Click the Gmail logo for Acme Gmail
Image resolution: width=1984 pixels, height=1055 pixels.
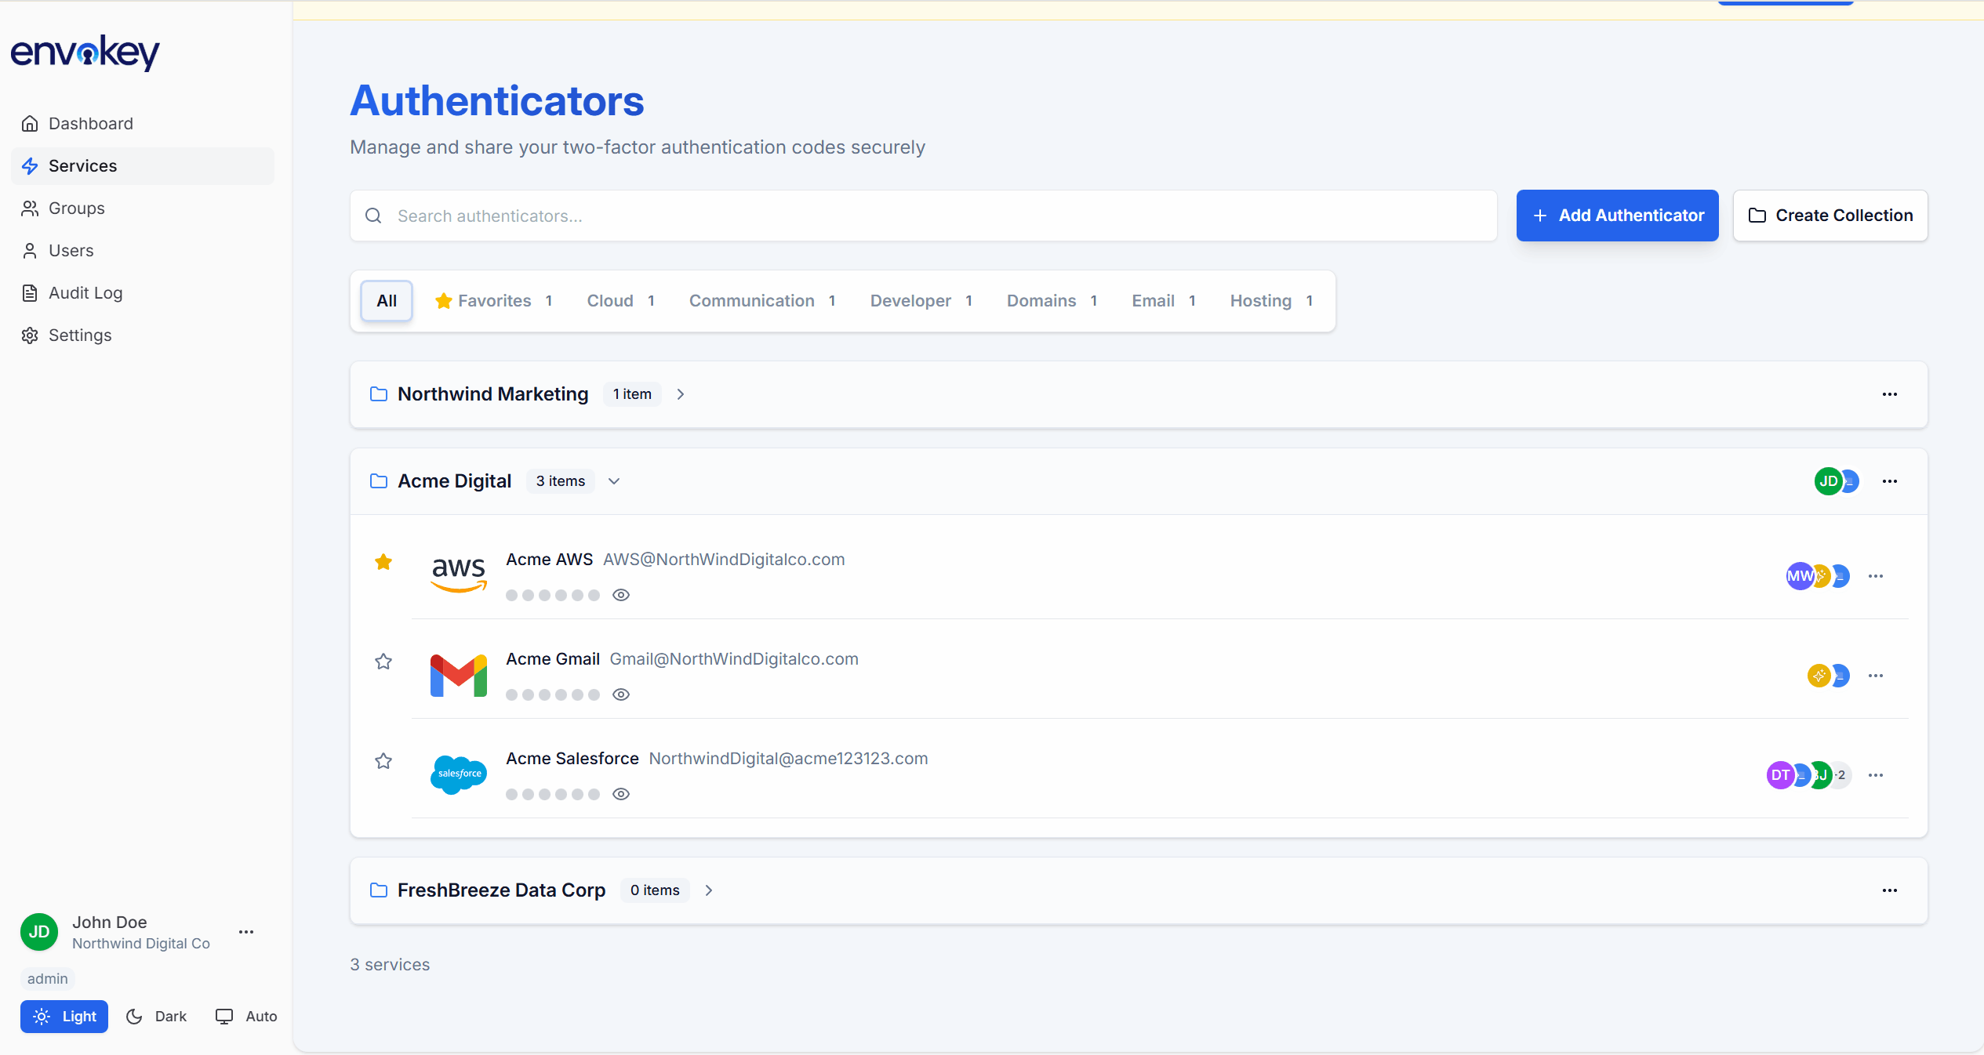[459, 675]
